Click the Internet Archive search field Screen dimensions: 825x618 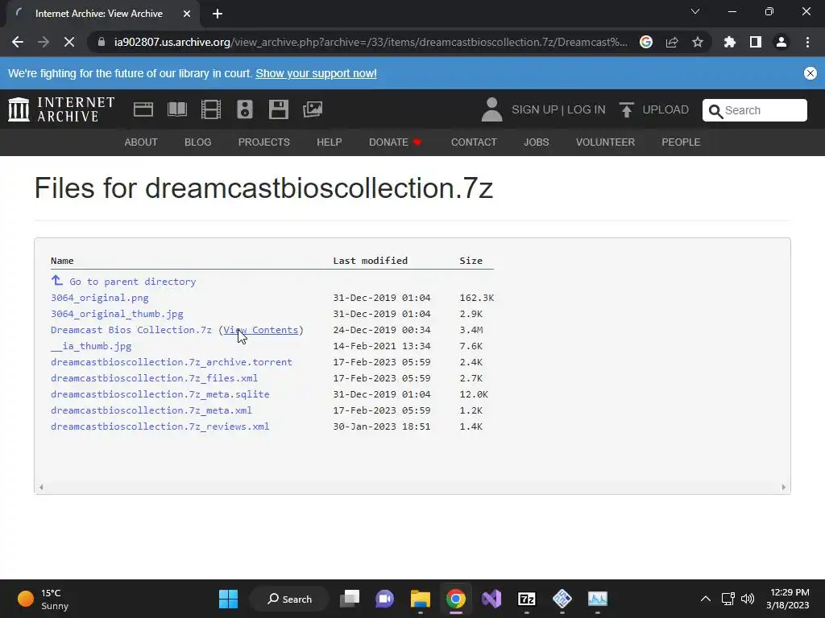coord(754,110)
